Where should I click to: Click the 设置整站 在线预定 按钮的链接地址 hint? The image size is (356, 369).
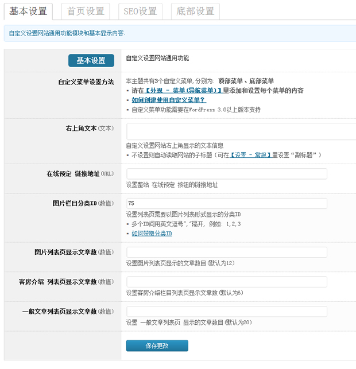pyautogui.click(x=172, y=185)
